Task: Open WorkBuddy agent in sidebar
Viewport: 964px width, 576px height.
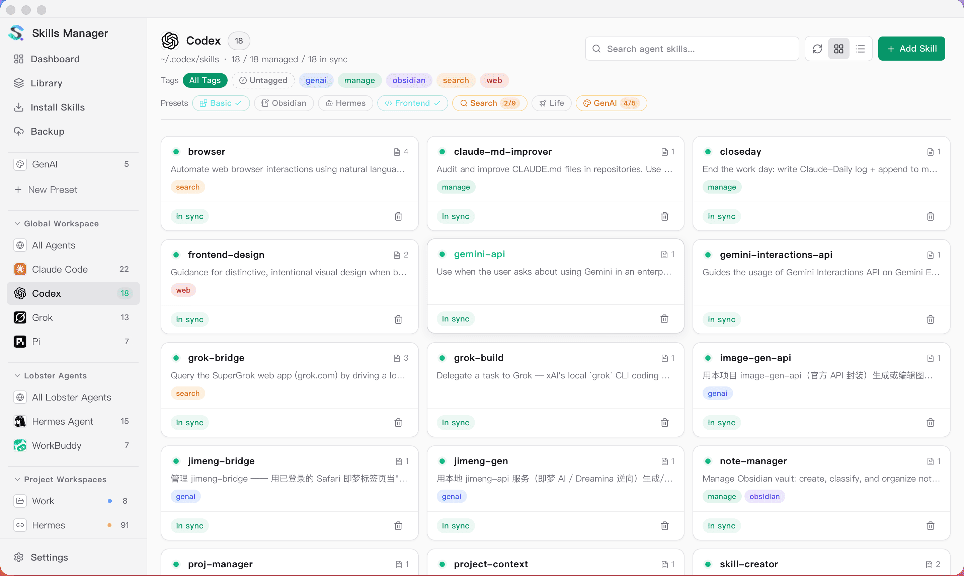Action: (x=73, y=445)
